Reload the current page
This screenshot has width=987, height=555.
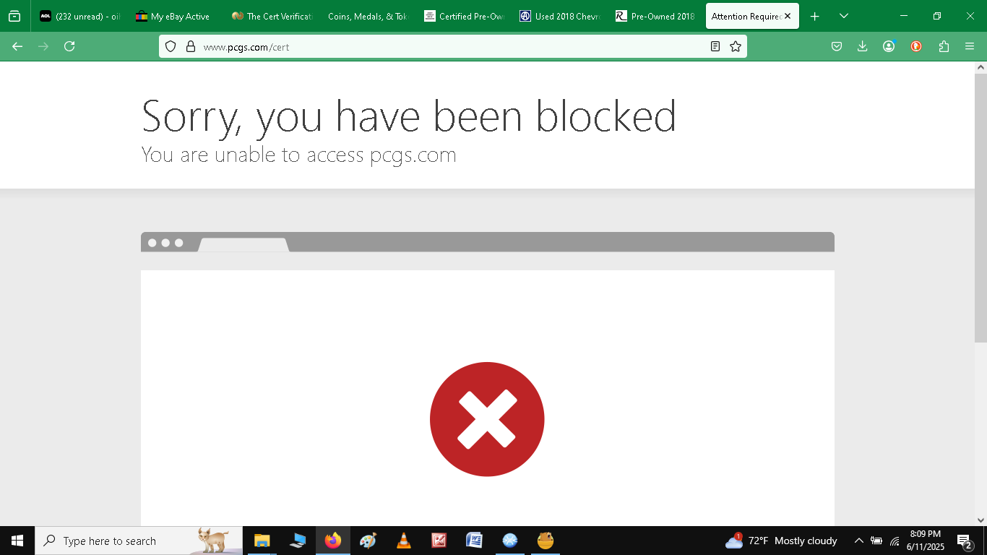[x=69, y=46]
